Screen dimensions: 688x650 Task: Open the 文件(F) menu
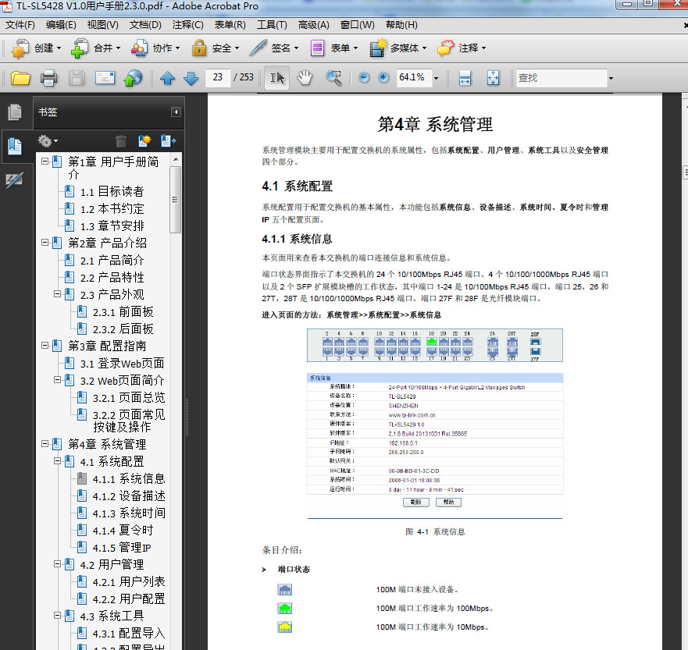20,25
